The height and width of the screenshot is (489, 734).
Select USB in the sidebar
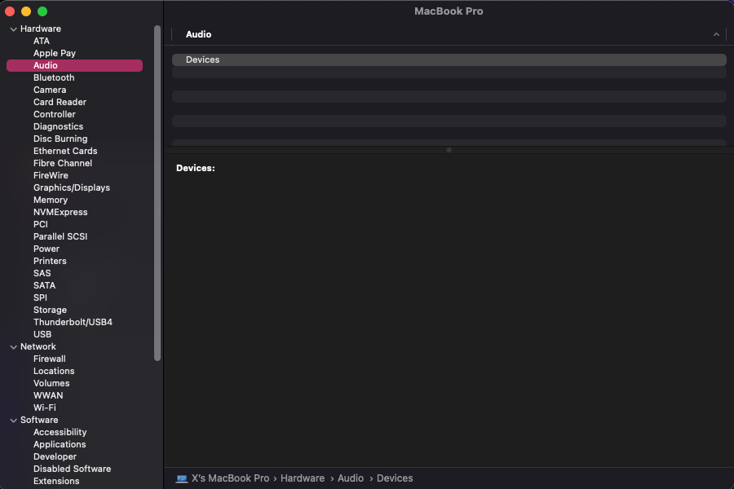pyautogui.click(x=42, y=334)
